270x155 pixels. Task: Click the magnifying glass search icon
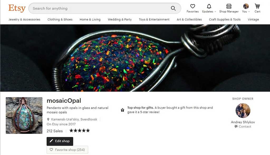pos(173,8)
